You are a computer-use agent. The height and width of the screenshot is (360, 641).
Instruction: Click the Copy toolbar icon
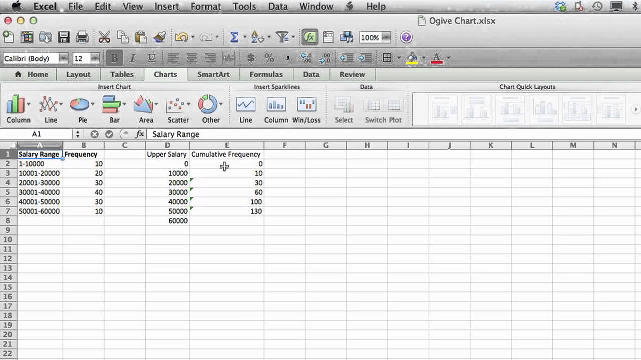click(123, 37)
